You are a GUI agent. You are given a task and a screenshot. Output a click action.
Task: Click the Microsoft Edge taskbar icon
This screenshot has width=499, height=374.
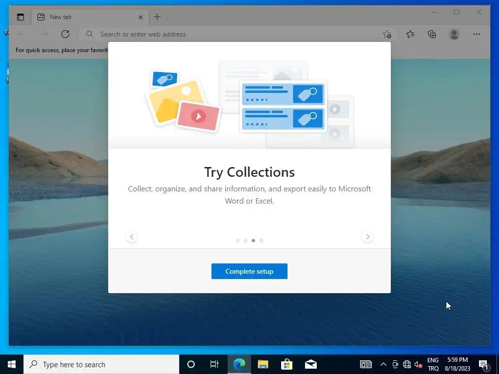239,364
